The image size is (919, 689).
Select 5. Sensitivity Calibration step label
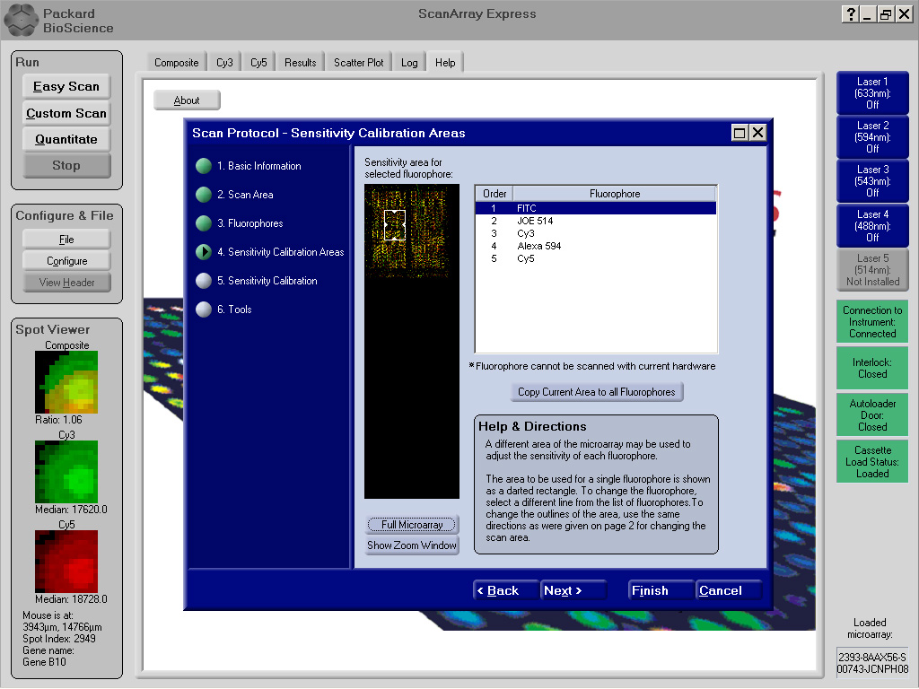point(267,281)
